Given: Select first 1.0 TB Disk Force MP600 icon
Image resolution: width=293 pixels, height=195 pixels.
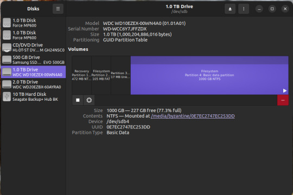Looking at the screenshot, I should click(7, 23).
